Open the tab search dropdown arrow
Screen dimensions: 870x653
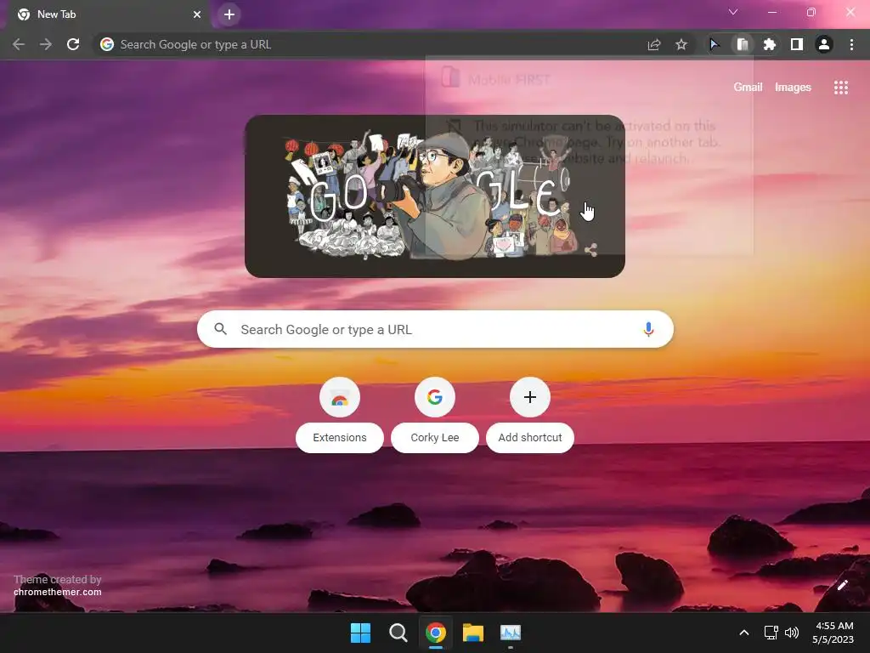pos(733,12)
